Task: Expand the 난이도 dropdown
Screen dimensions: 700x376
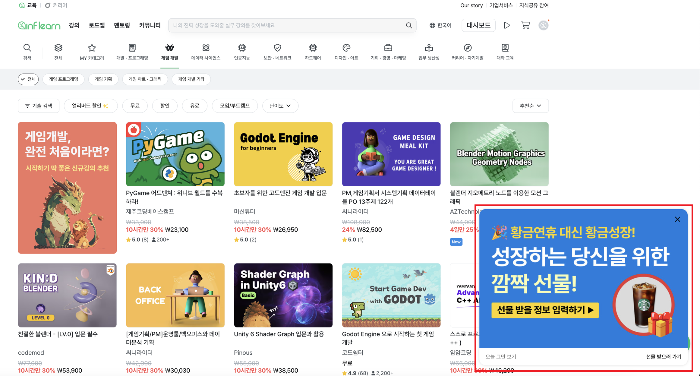Action: pos(280,106)
